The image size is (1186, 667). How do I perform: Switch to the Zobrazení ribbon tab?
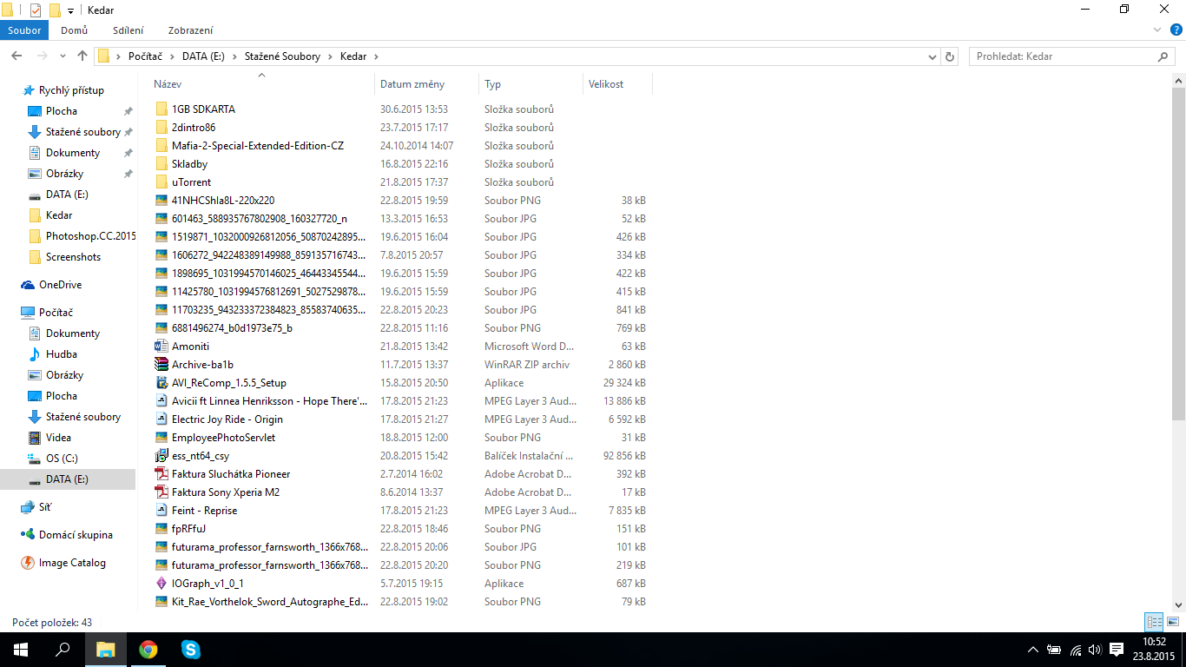190,30
